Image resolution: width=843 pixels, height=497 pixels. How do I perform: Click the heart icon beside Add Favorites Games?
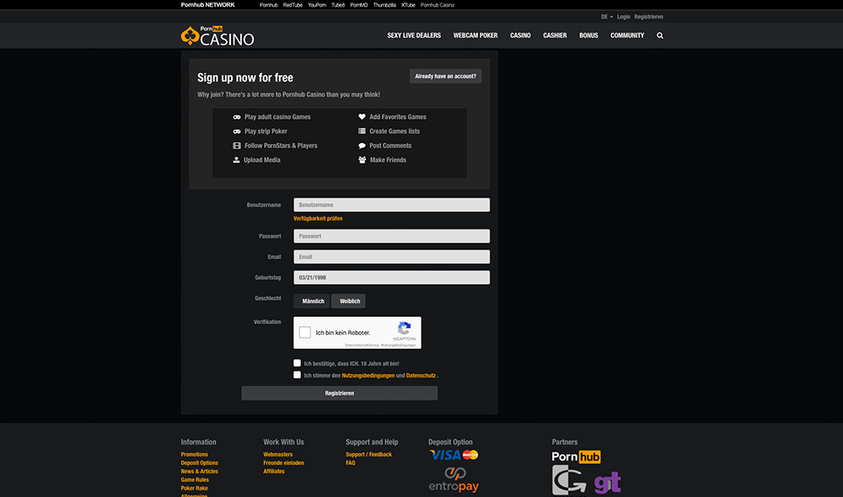click(x=362, y=117)
